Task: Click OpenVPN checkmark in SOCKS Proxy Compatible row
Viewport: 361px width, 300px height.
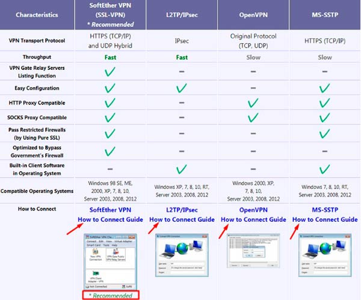Action: click(x=253, y=118)
